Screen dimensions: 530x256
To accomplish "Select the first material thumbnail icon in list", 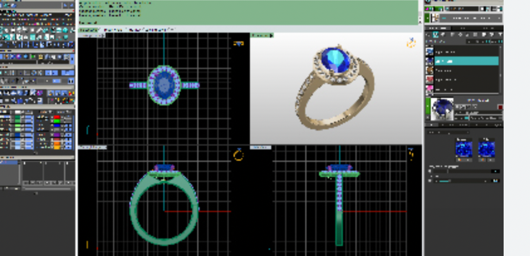I will click(x=430, y=51).
